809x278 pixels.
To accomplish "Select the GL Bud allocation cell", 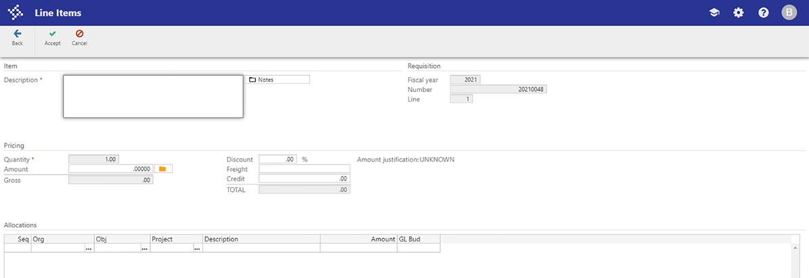I will (x=418, y=248).
